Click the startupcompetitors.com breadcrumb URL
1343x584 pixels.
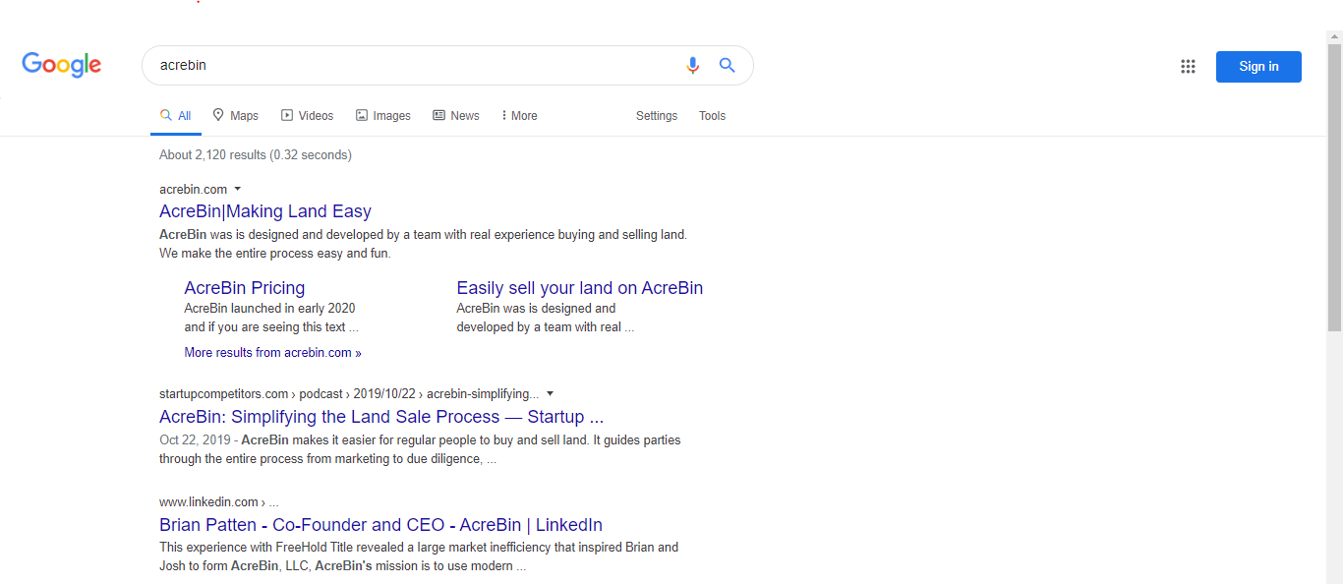[x=349, y=394]
